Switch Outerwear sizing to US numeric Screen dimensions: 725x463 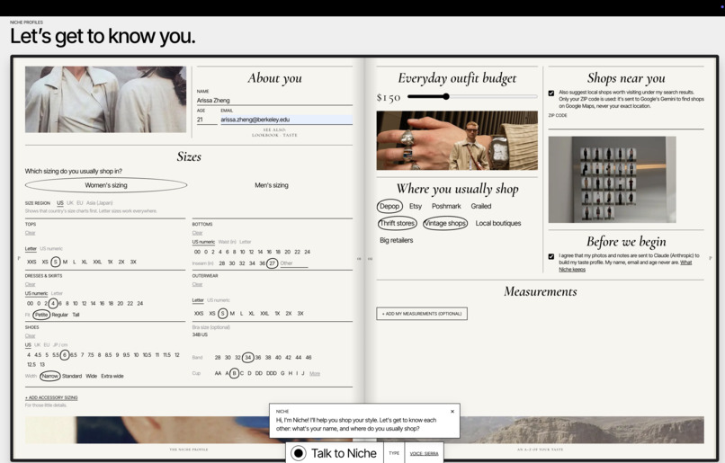(219, 300)
